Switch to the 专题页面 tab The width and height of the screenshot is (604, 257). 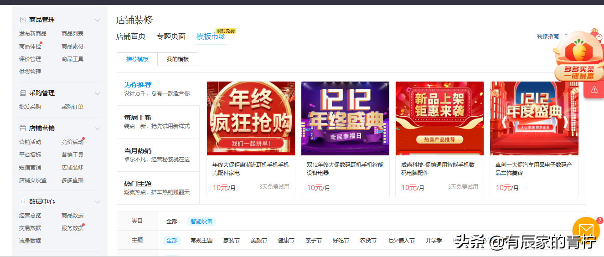(171, 36)
